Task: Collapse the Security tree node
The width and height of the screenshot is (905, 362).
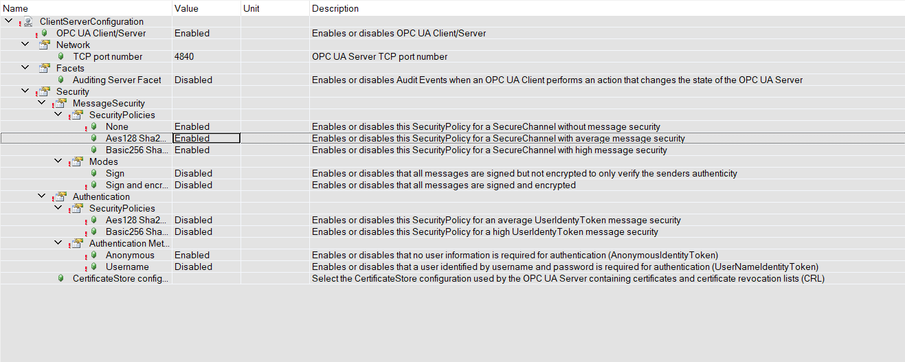Action: tap(25, 91)
